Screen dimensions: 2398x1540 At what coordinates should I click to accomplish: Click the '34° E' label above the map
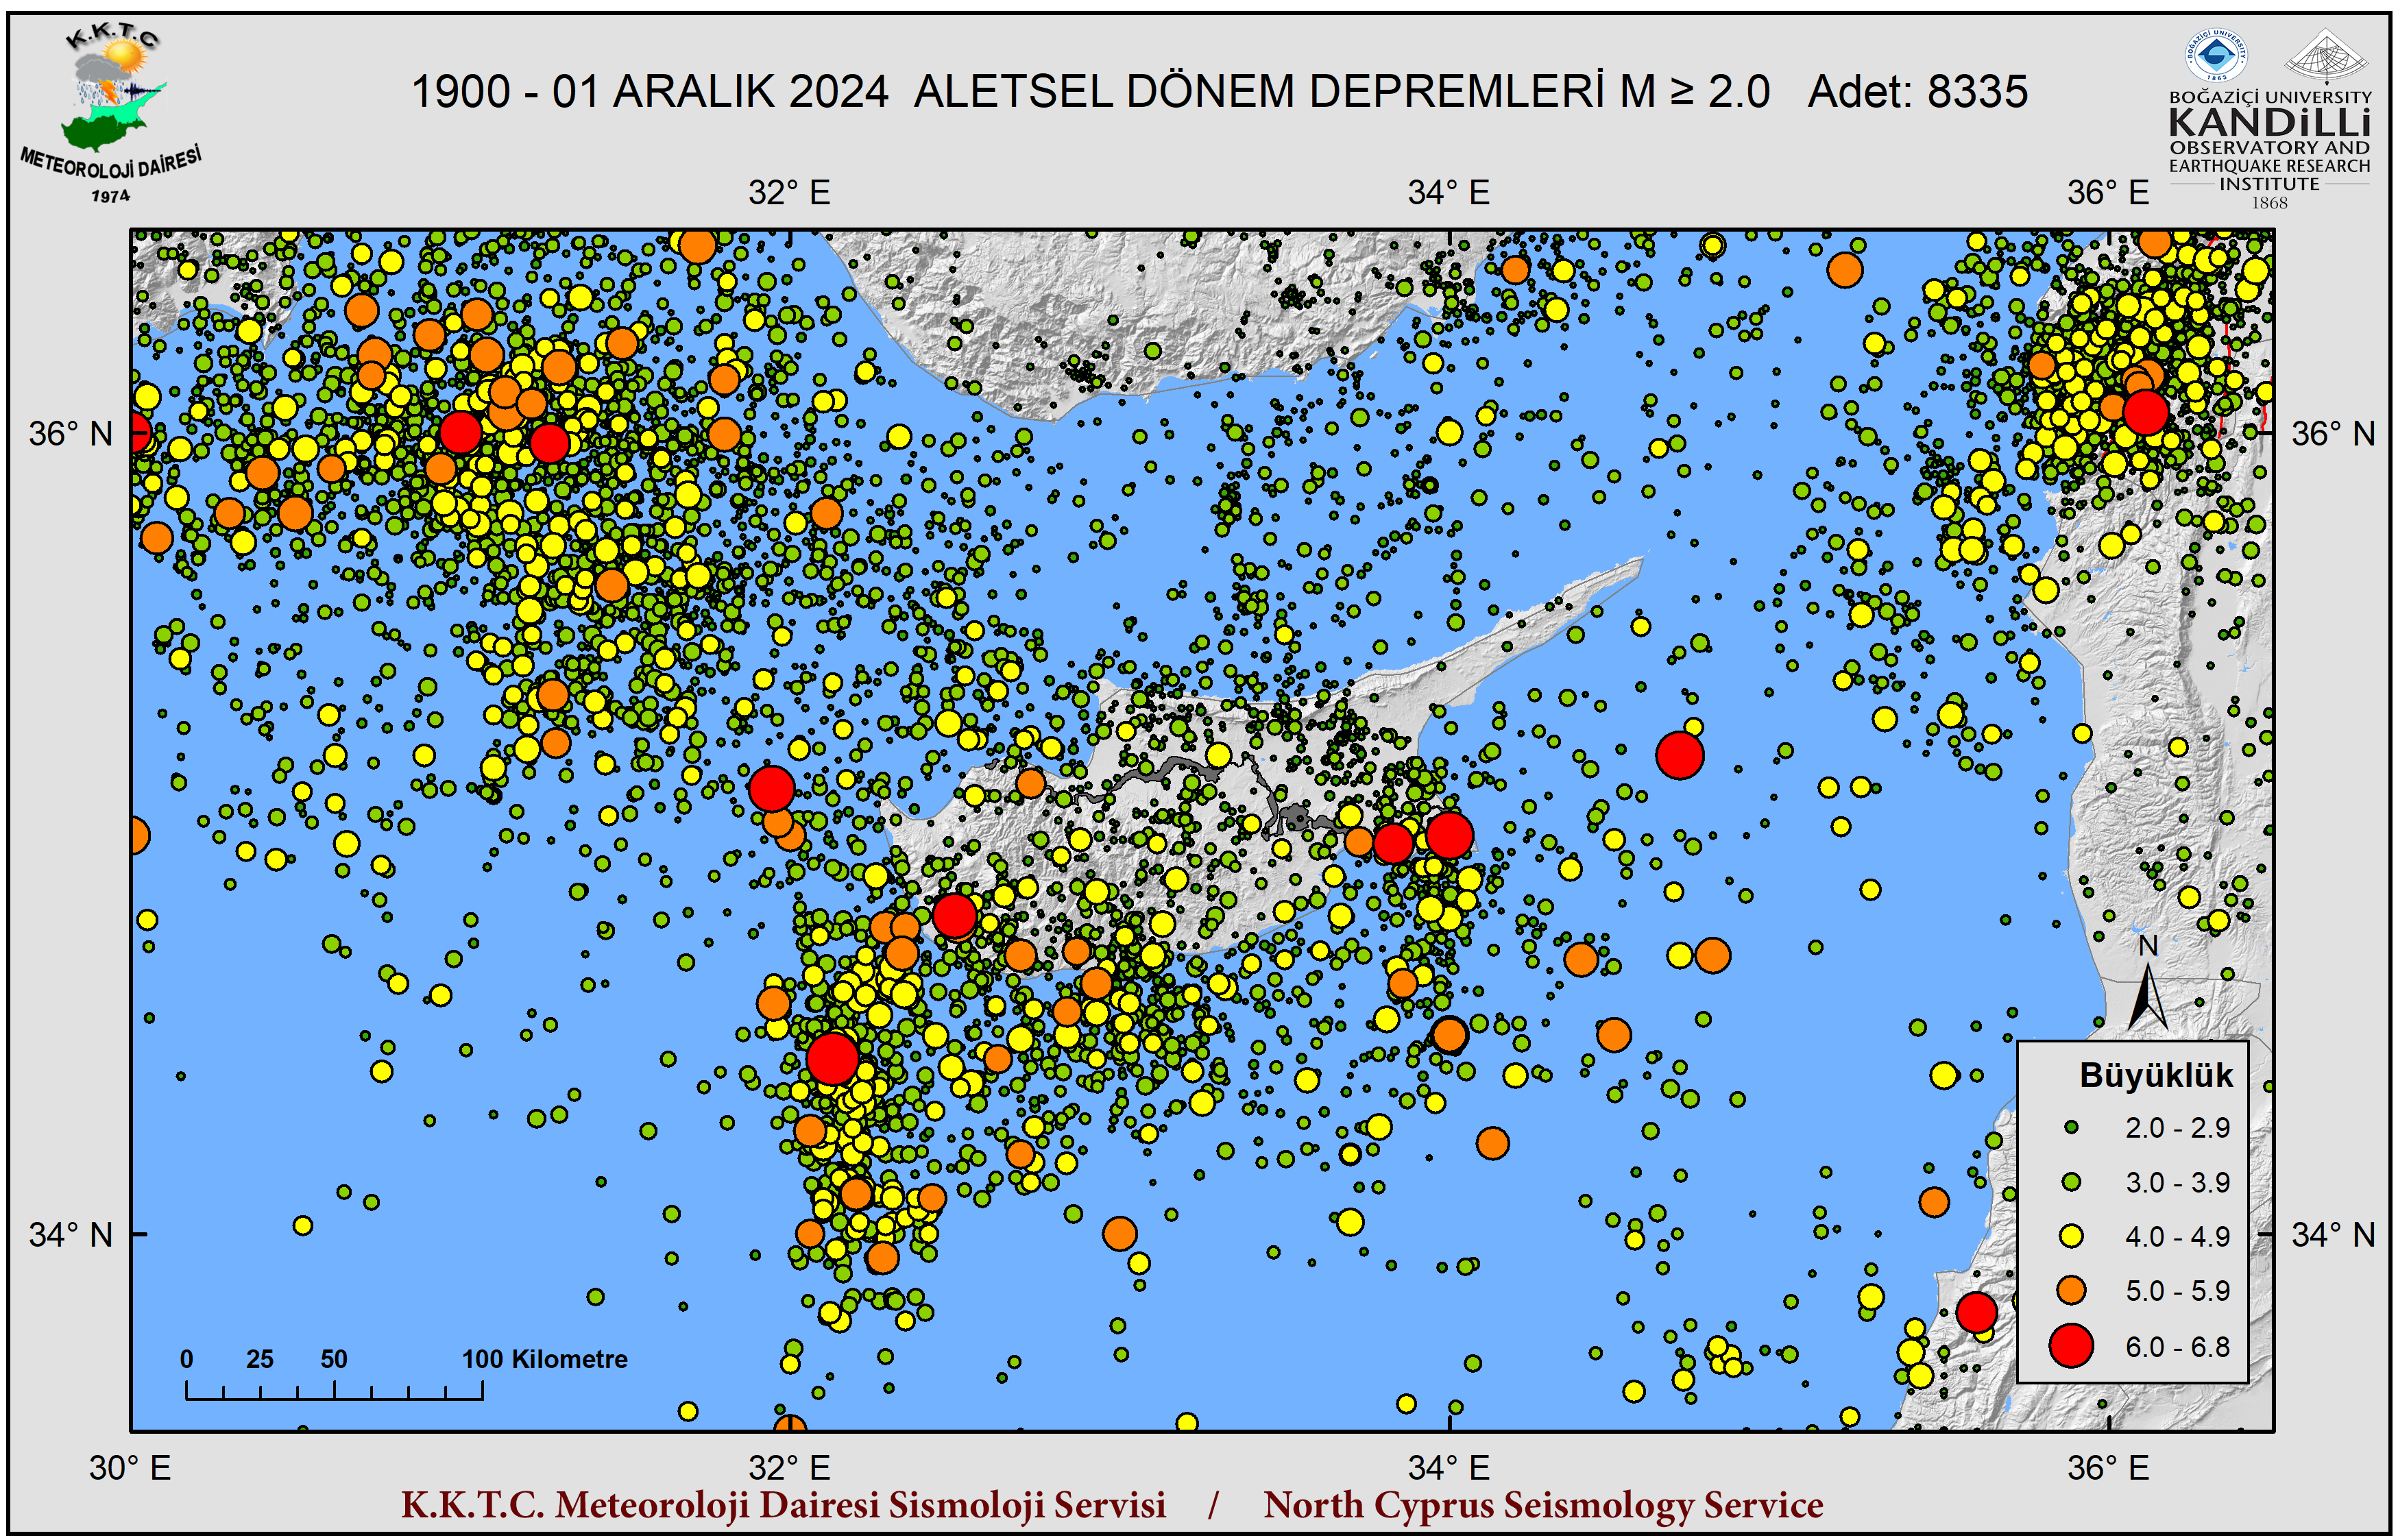click(1449, 192)
